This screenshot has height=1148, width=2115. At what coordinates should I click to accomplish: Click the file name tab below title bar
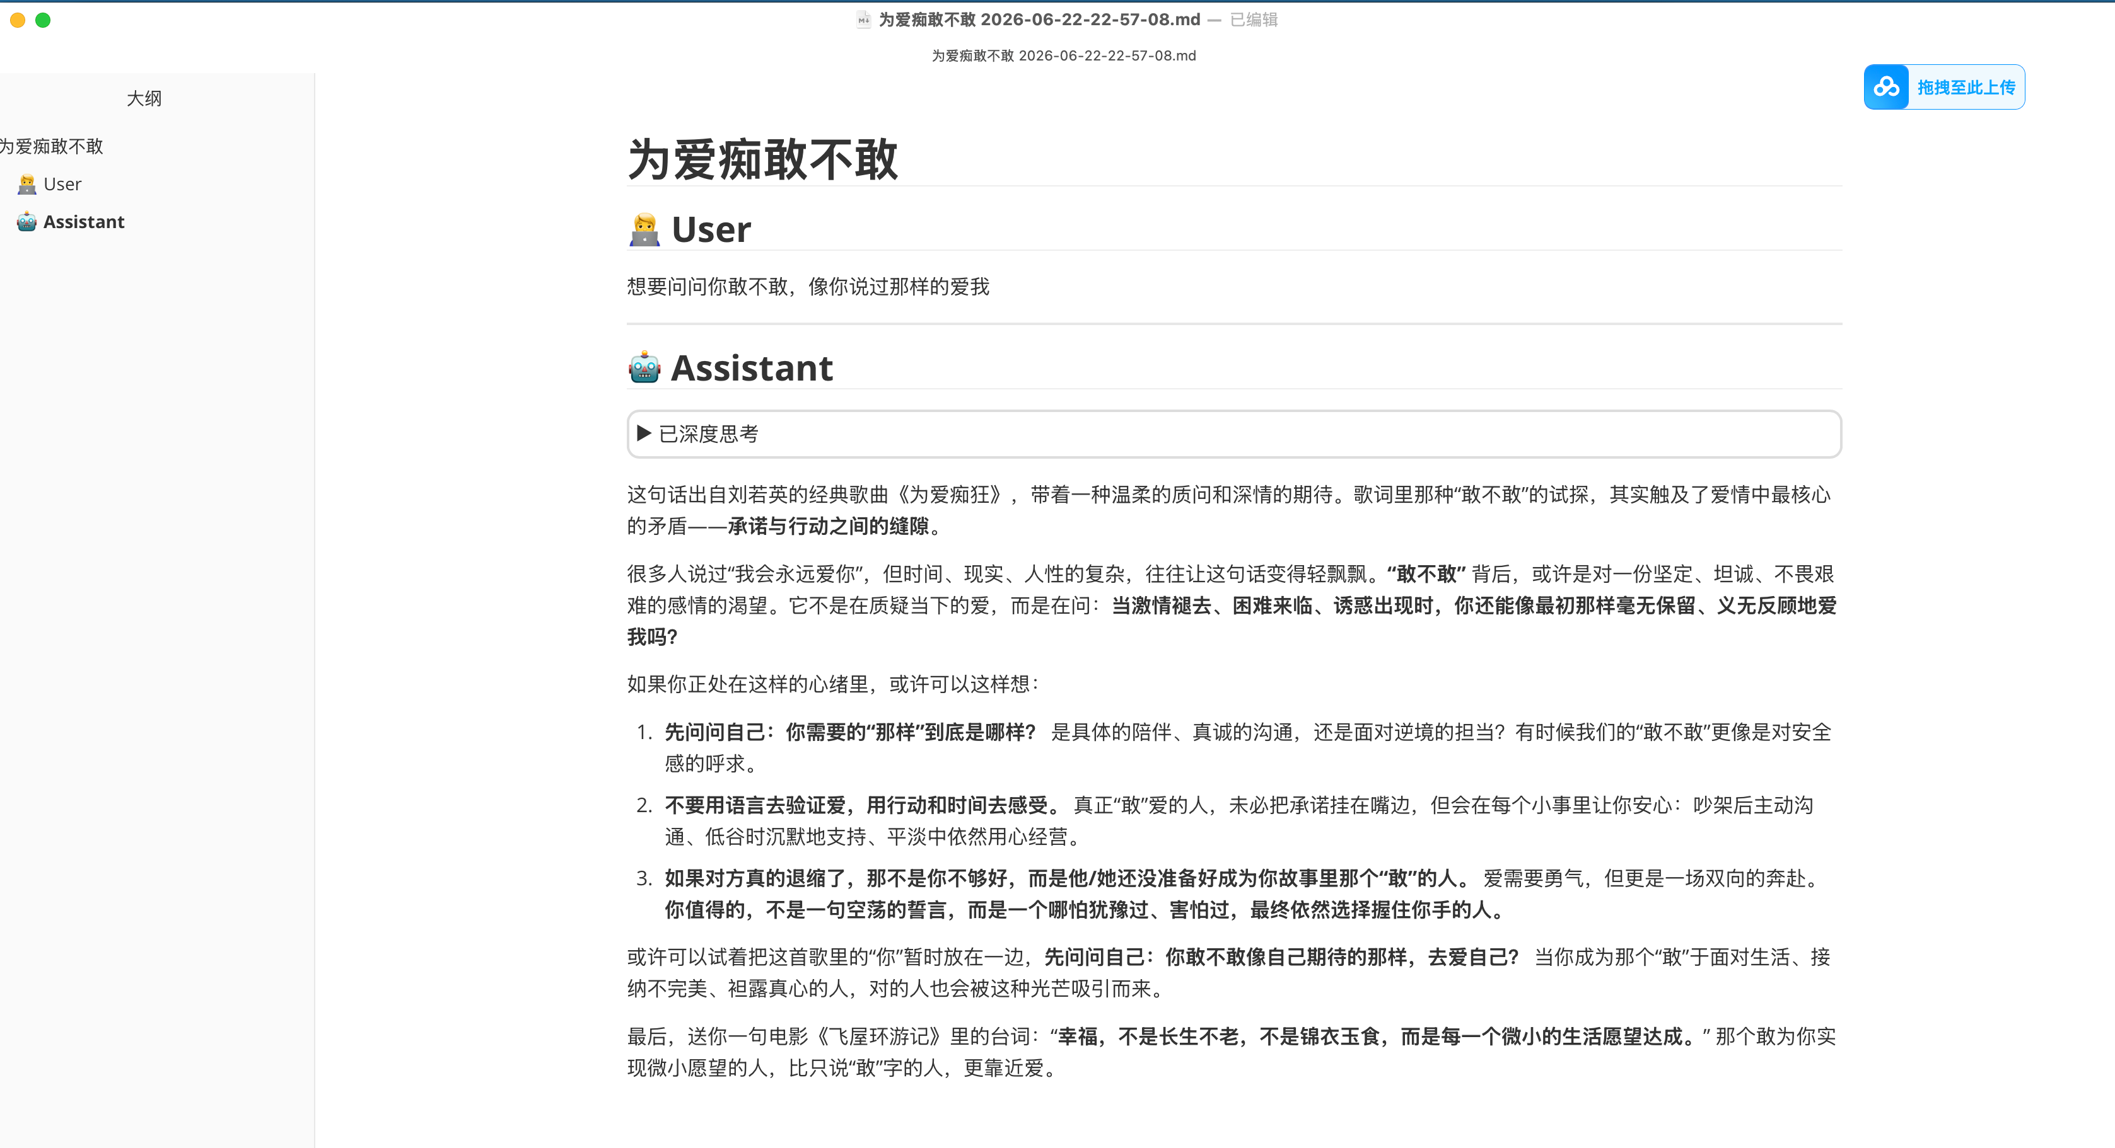[1063, 56]
